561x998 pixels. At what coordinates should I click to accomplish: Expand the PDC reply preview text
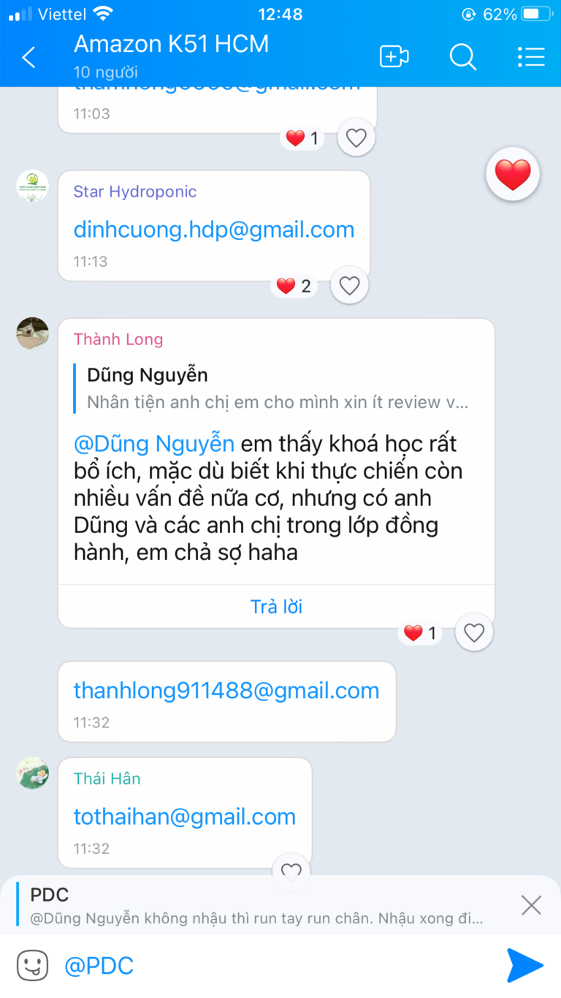(256, 918)
